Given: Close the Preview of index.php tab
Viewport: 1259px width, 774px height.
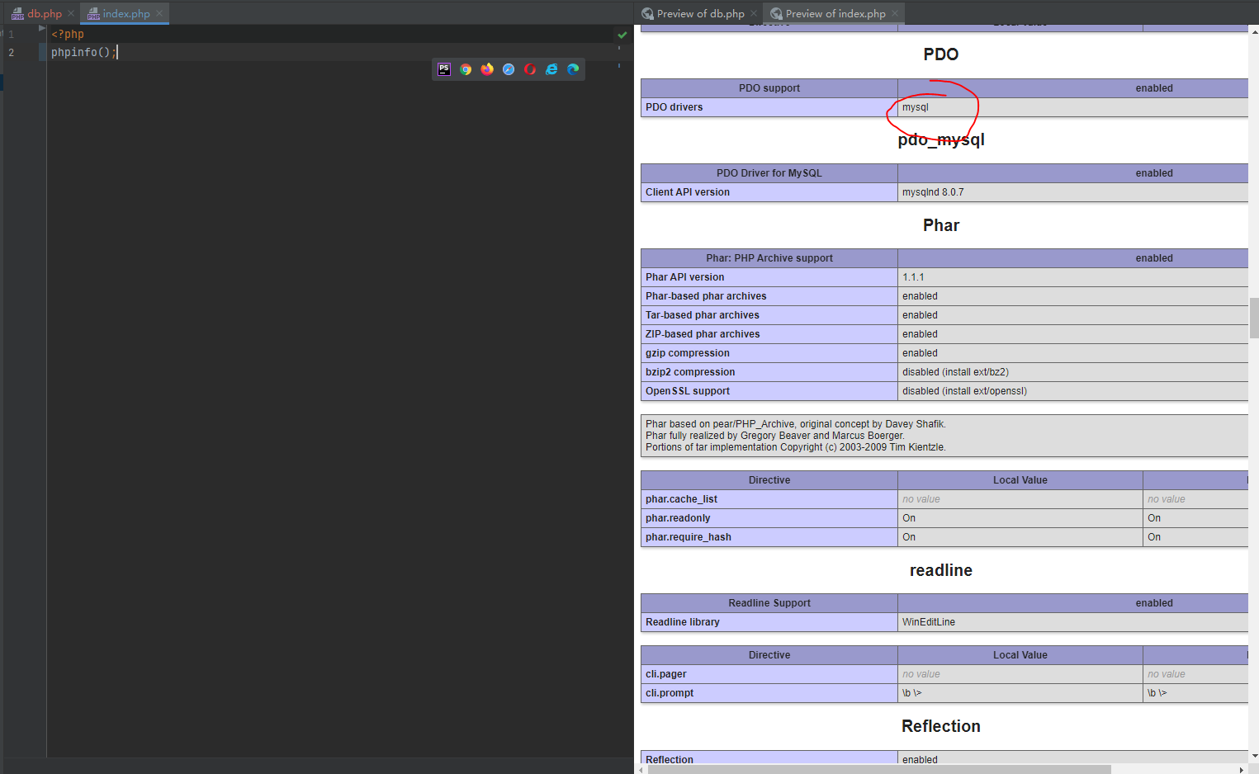Looking at the screenshot, I should (895, 14).
